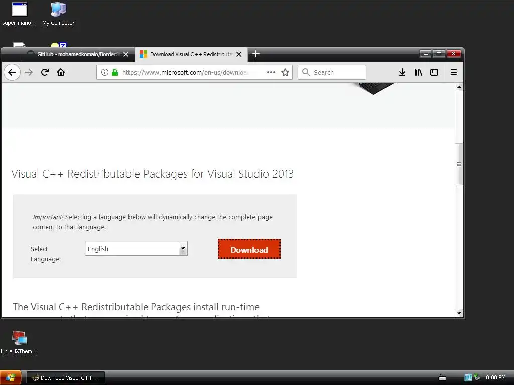Show site information via the info icon
The height and width of the screenshot is (385, 514).
point(104,72)
